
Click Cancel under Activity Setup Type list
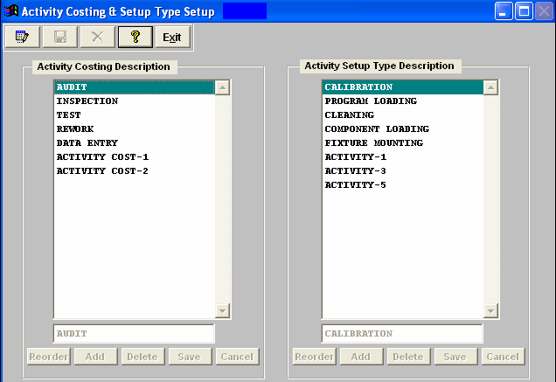(x=504, y=357)
